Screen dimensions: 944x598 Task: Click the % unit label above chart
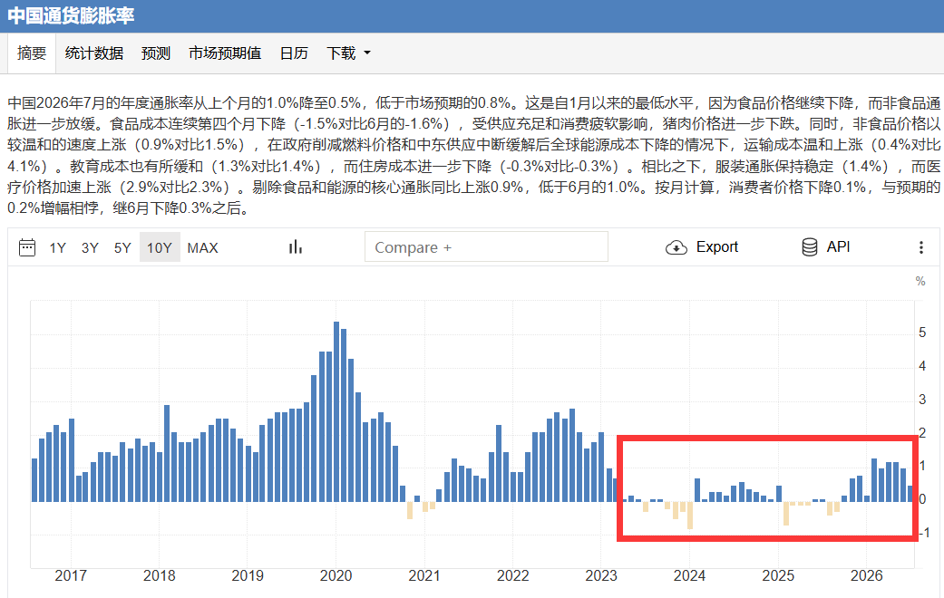[x=920, y=281]
